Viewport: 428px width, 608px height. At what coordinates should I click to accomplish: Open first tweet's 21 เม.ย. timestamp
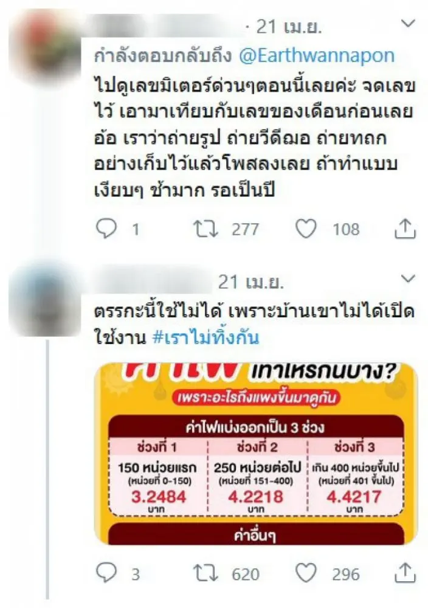(x=289, y=27)
